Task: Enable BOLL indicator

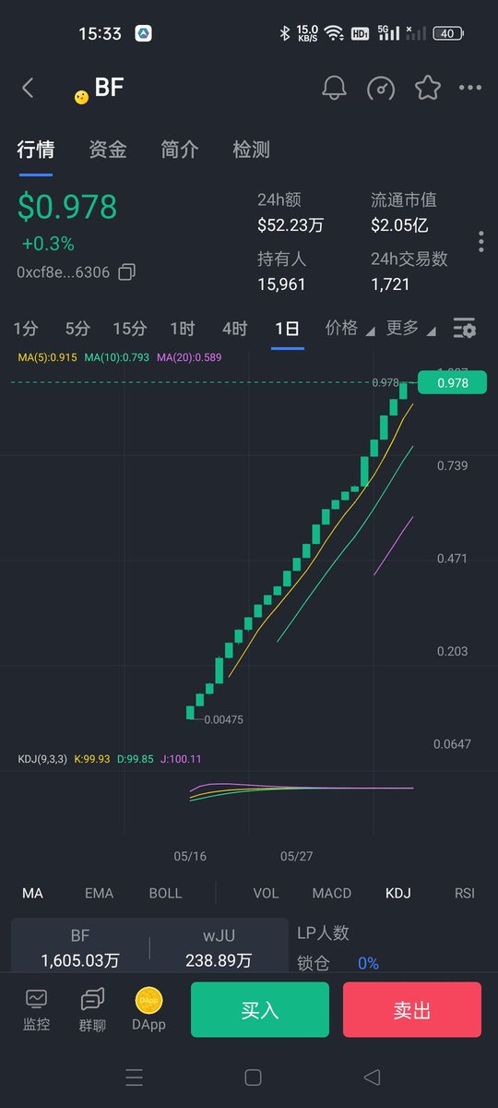Action: pyautogui.click(x=165, y=893)
